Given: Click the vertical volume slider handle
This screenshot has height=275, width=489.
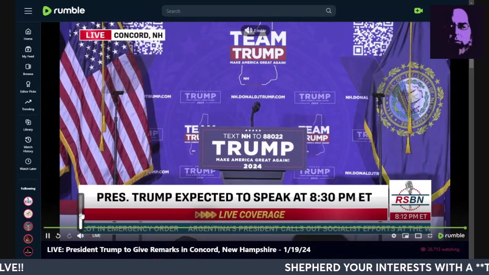Looking at the screenshot, I should point(81,213).
